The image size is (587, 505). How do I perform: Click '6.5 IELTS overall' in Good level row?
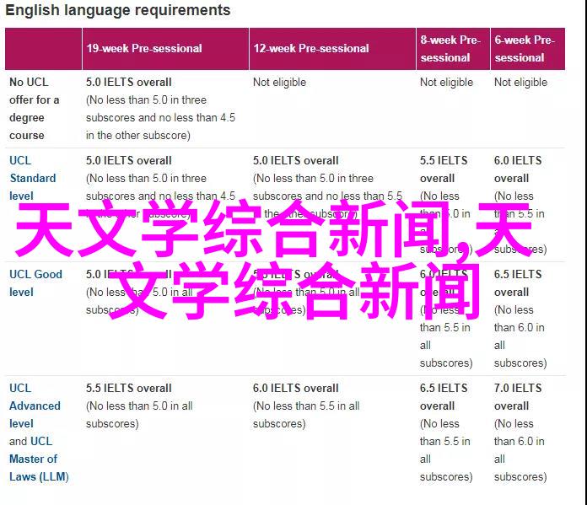point(518,283)
